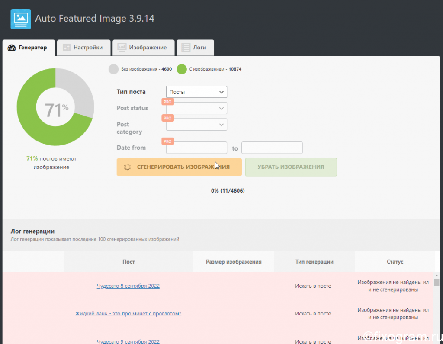Click the progress text 0% (11/4606)
The image size is (443, 344).
pos(228,190)
